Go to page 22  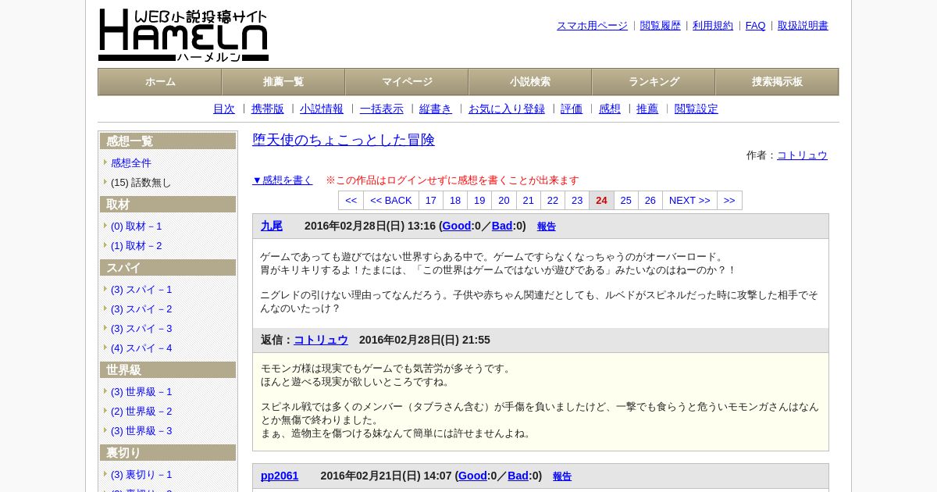(553, 201)
